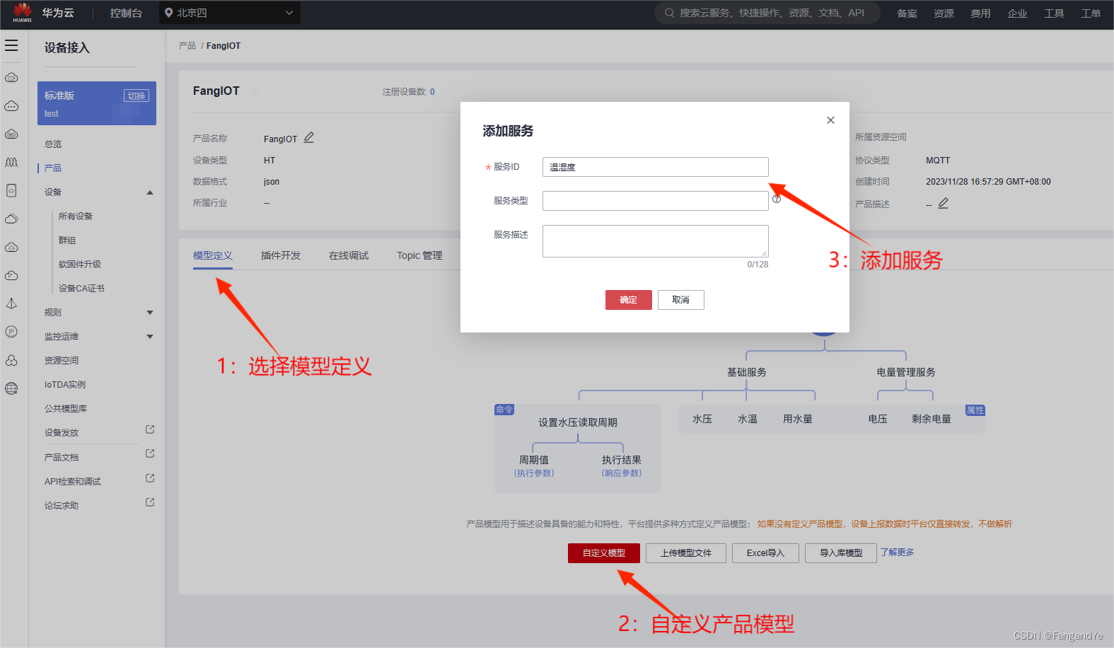Open the 费用 top menu

[980, 13]
